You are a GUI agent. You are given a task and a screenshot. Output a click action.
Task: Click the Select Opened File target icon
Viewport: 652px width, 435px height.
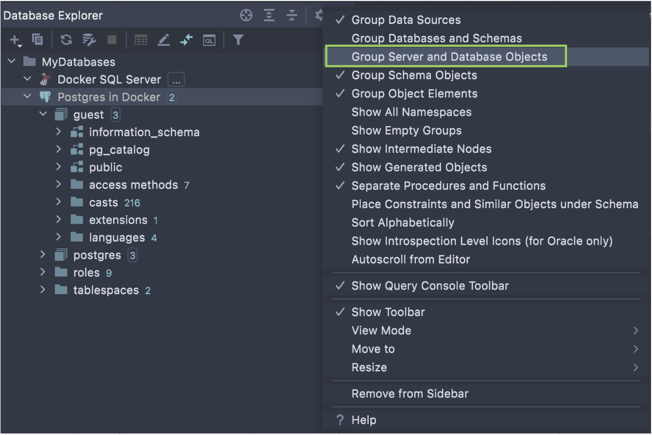coord(246,16)
